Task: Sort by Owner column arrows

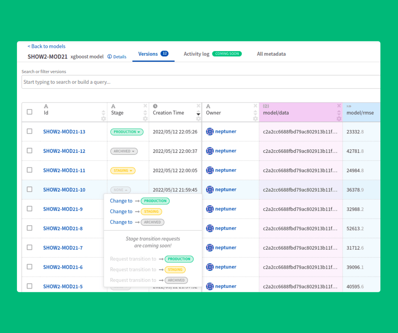Action: pyautogui.click(x=255, y=113)
